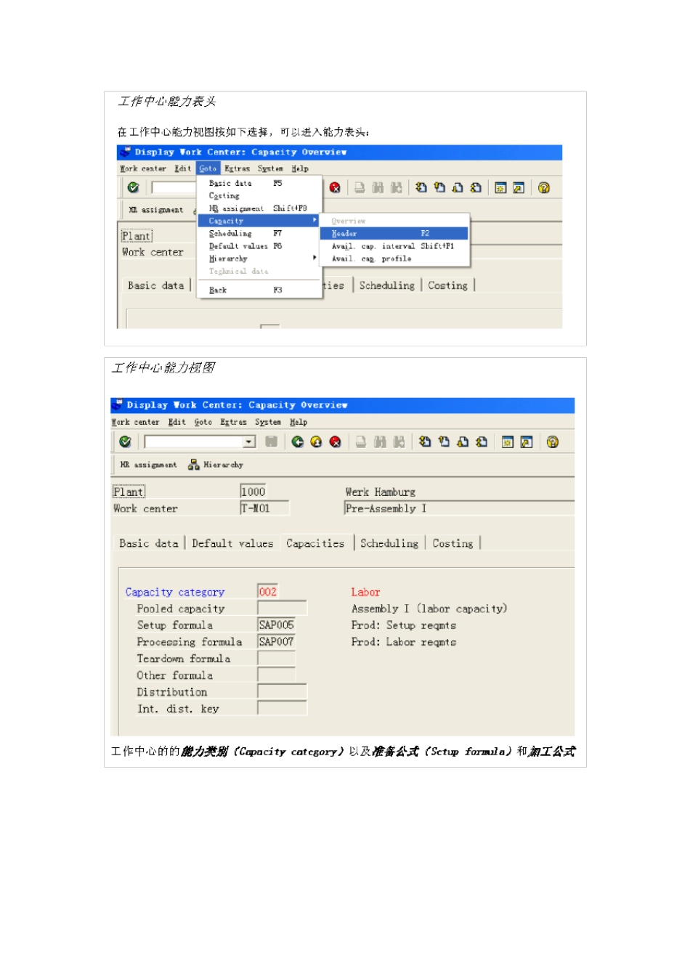Screen dimensions: 690x976
Task: Click the Help icon in window with Goto menu open
Action: tap(544, 187)
